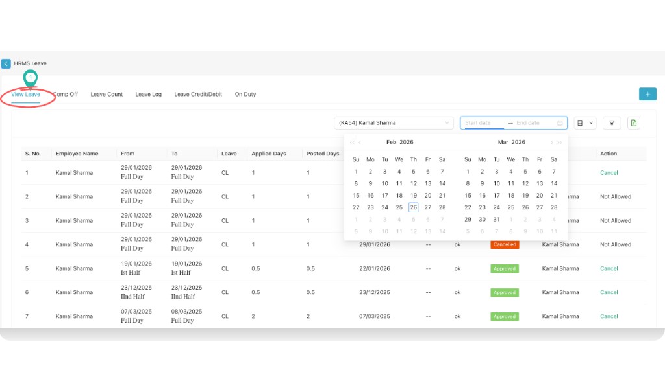Viewport: 665px width, 379px height.
Task: Open the Kamal Sharma employee dropdown
Action: tap(393, 122)
